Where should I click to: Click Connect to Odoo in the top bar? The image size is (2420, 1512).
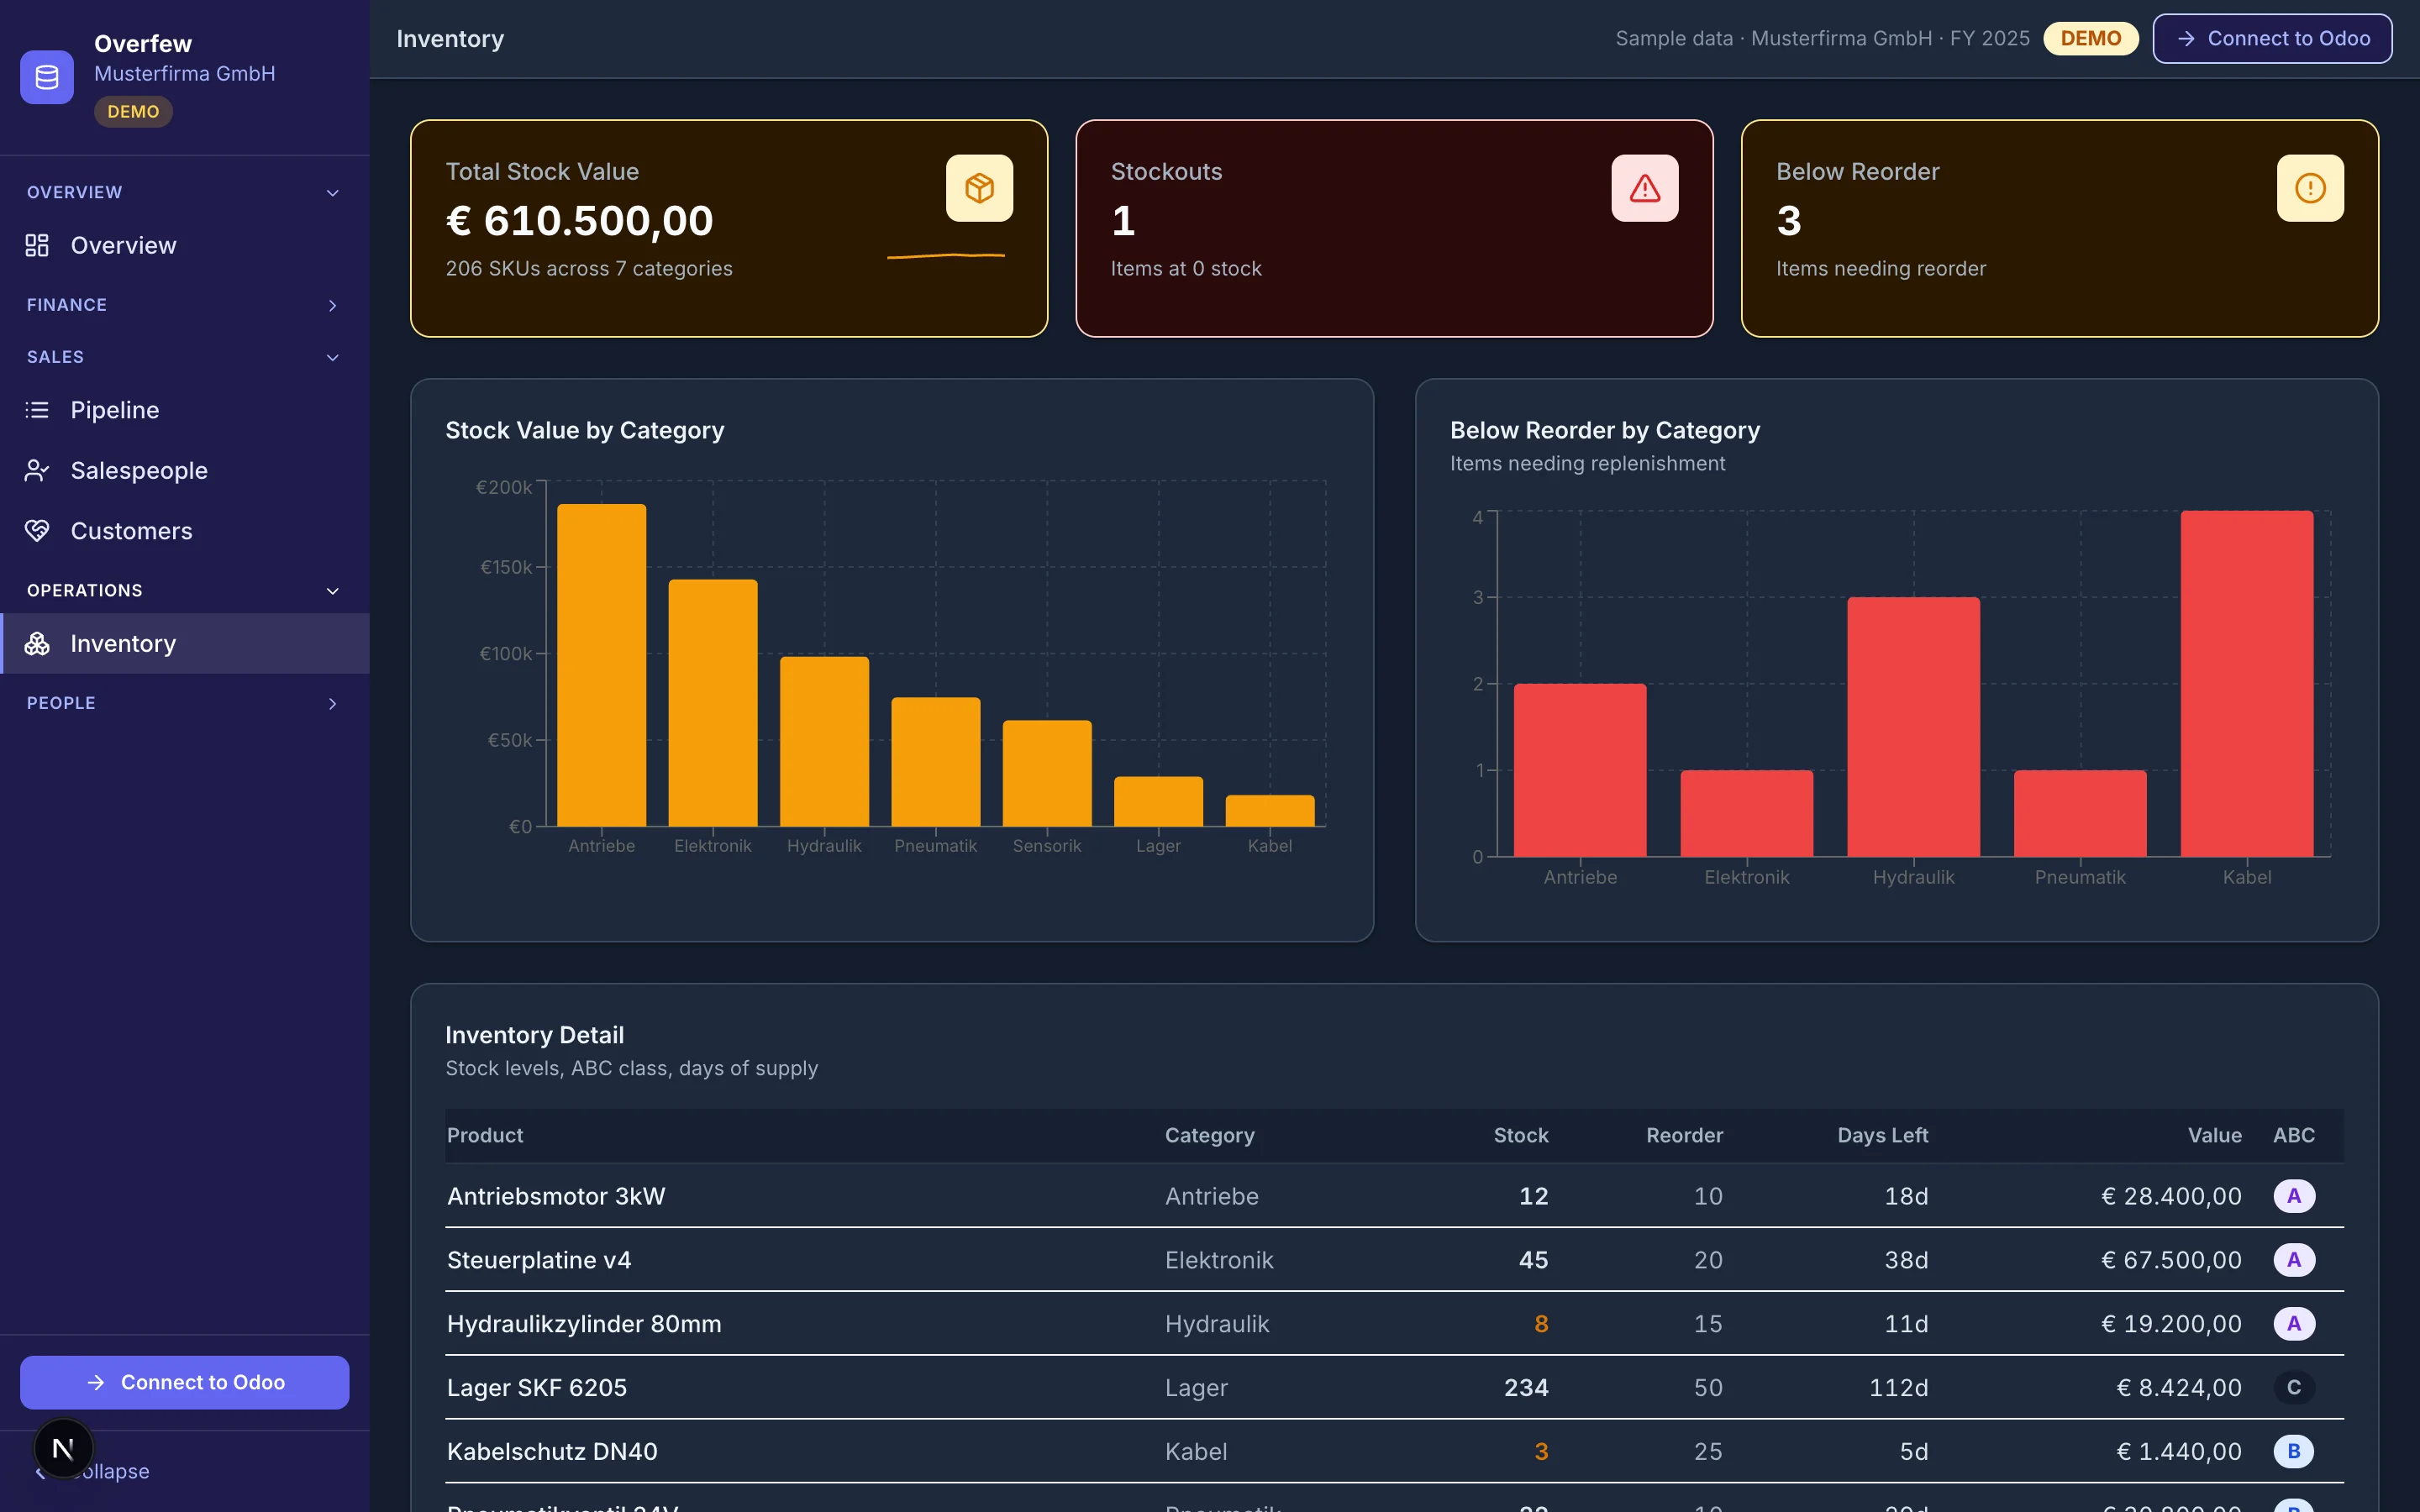pos(2272,38)
